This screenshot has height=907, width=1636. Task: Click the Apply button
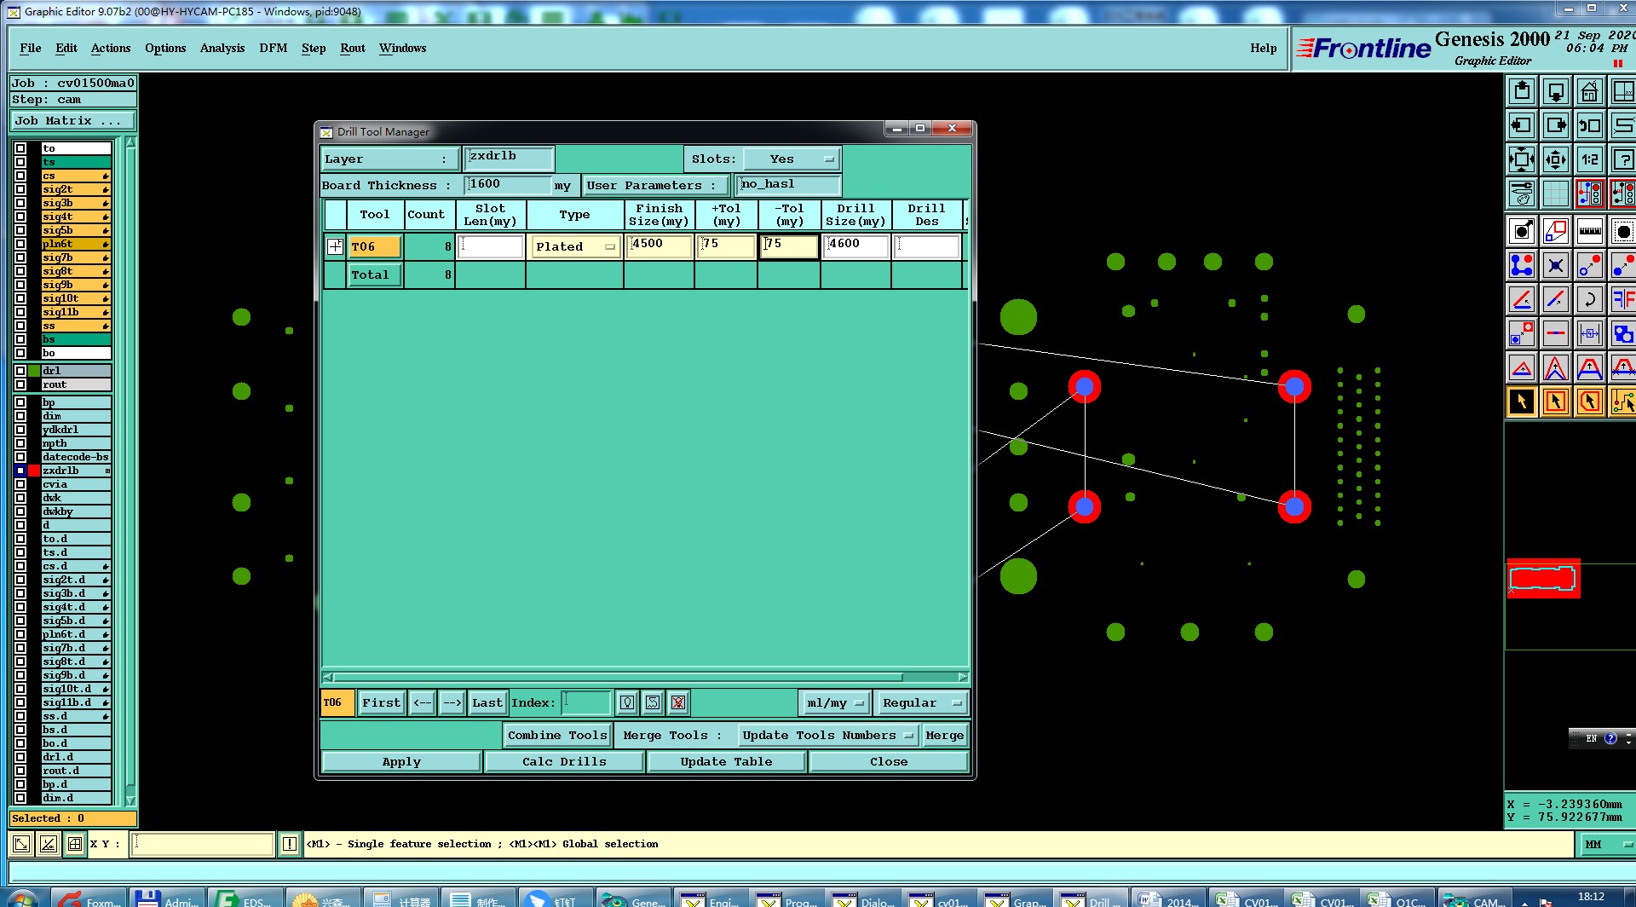pyautogui.click(x=401, y=761)
